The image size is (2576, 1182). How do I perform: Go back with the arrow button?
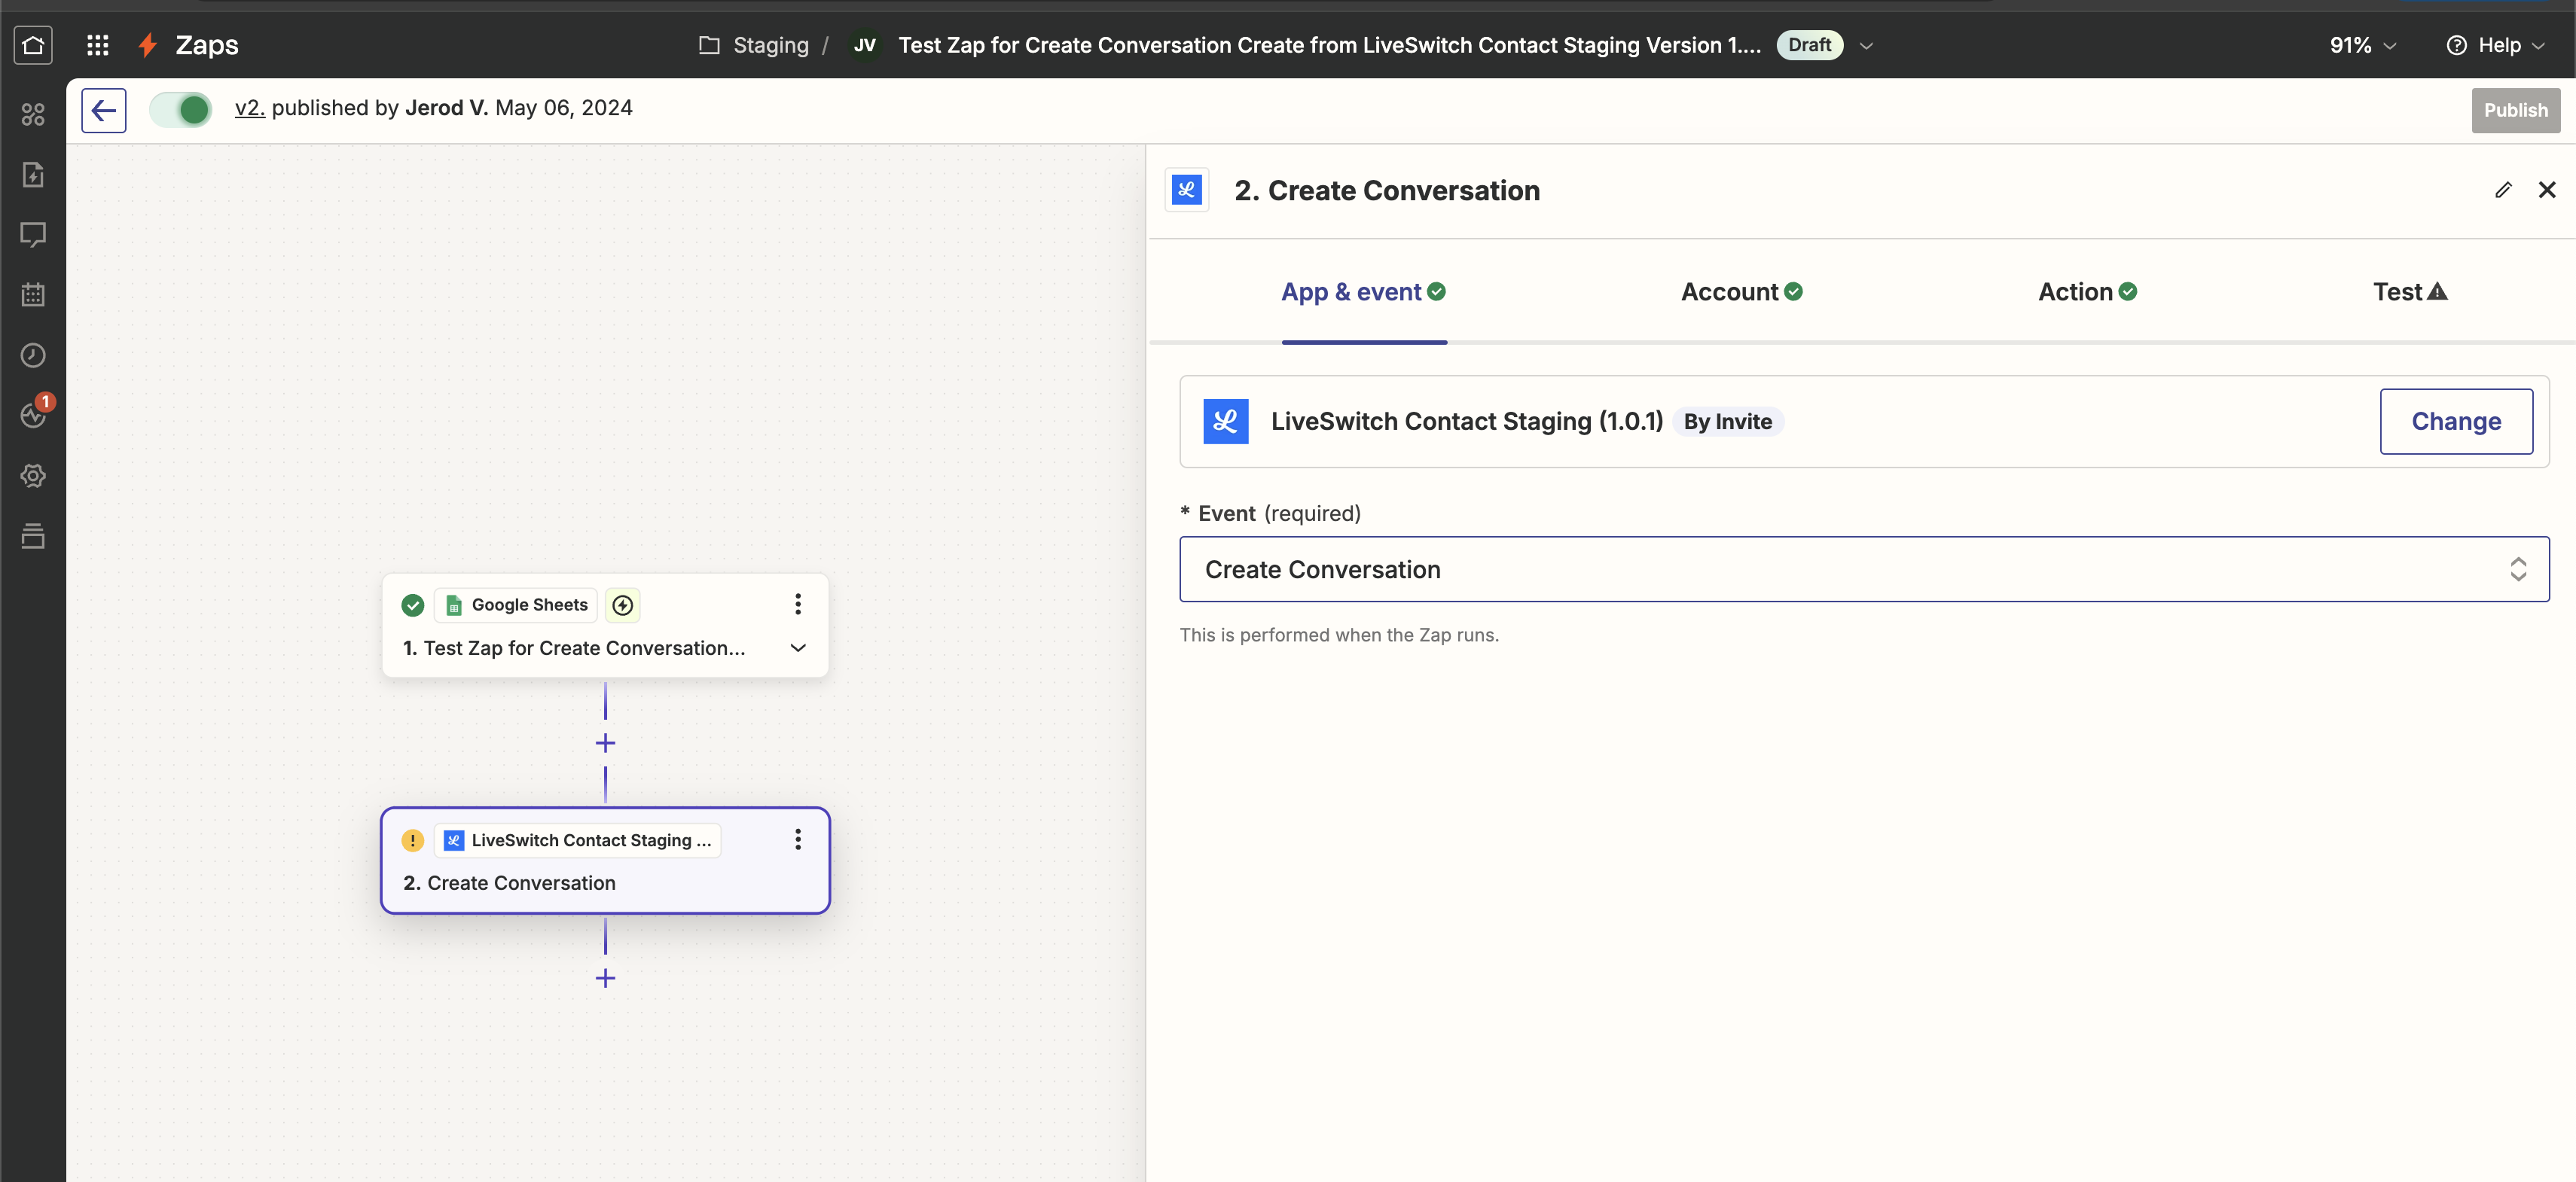pyautogui.click(x=103, y=110)
